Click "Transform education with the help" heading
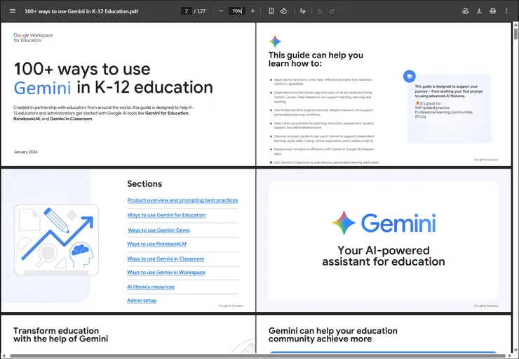 click(x=60, y=335)
